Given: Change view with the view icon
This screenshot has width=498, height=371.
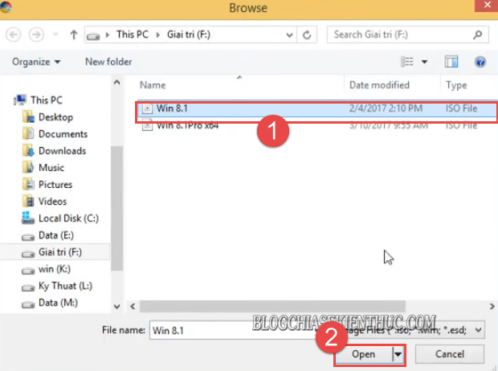Looking at the screenshot, I should 407,61.
